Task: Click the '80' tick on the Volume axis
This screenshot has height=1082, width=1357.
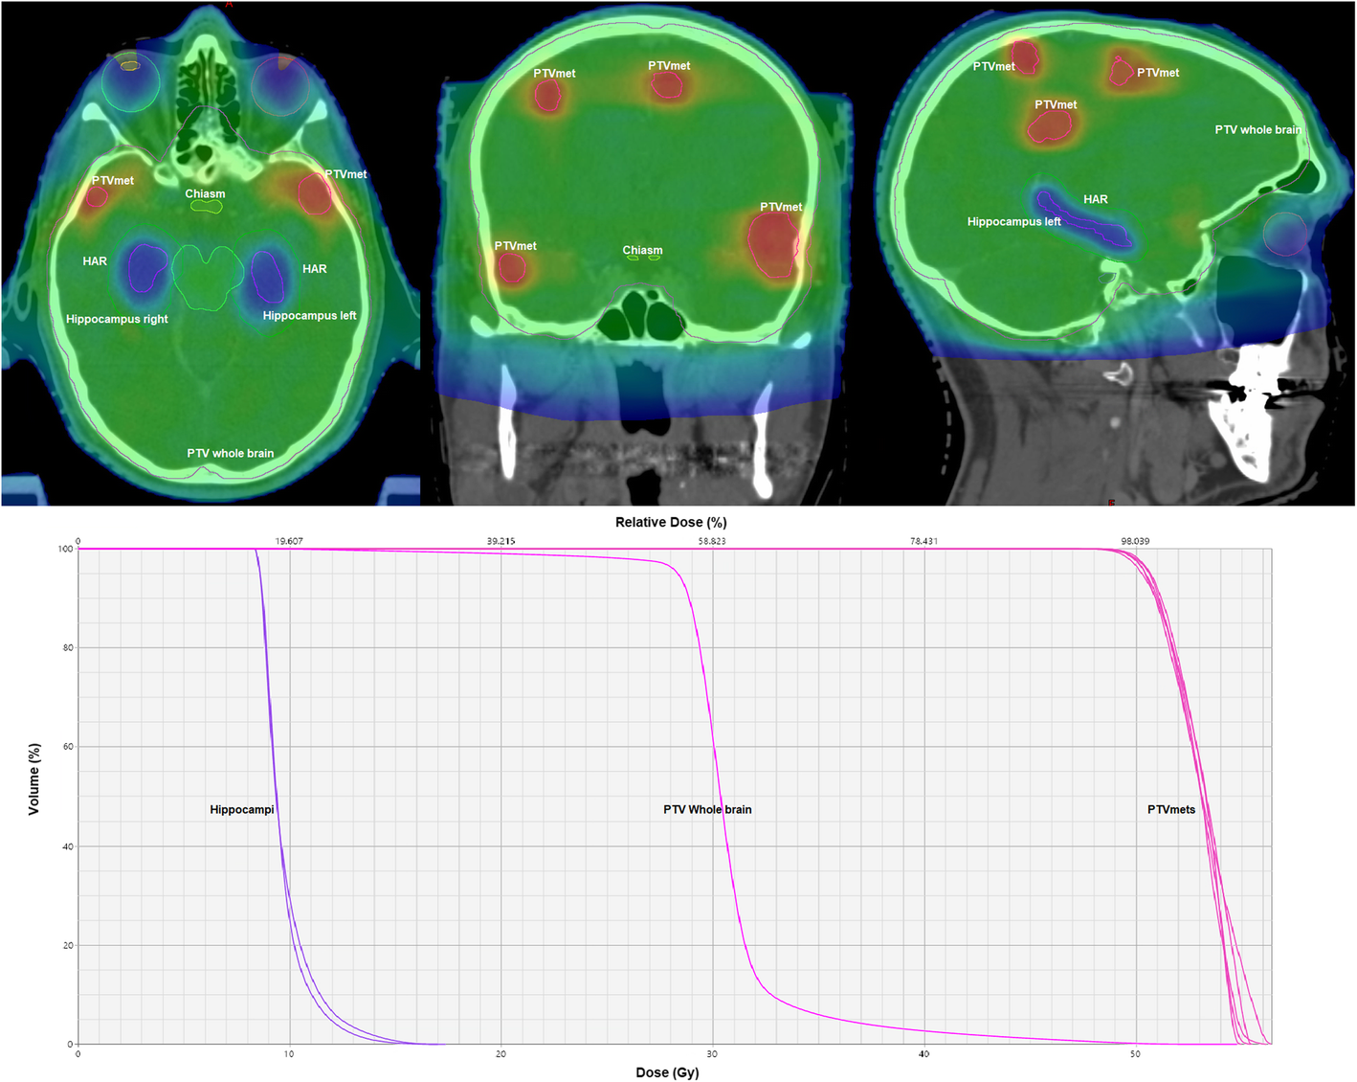Action: click(68, 647)
